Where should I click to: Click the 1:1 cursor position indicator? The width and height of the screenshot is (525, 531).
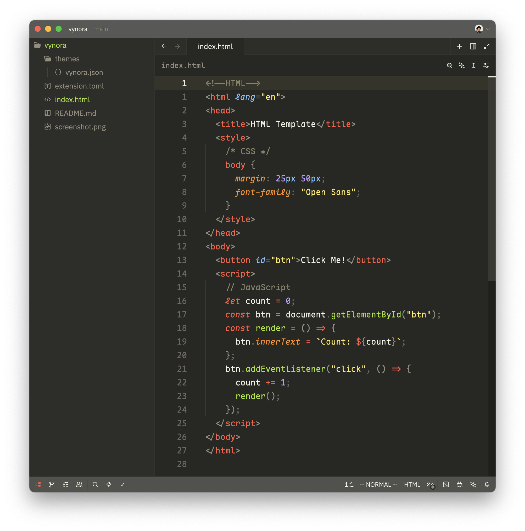point(349,484)
